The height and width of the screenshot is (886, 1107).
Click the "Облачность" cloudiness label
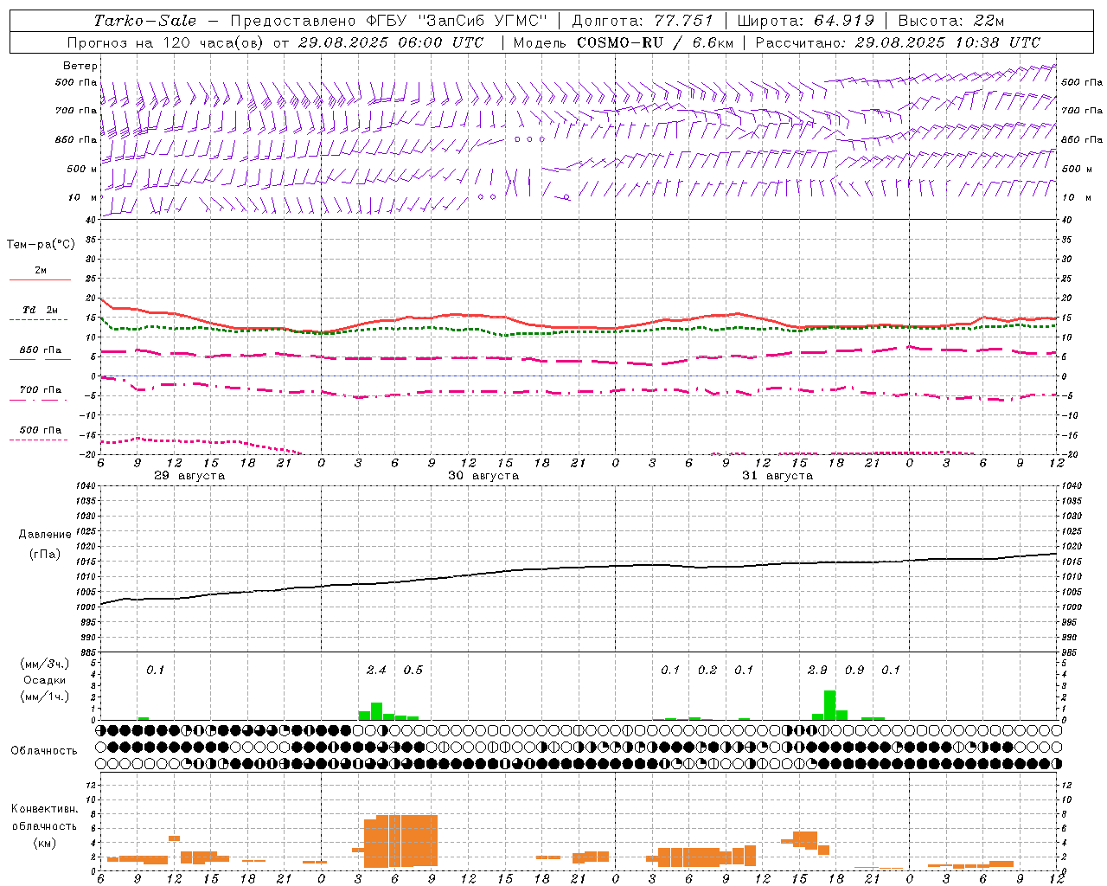44,751
